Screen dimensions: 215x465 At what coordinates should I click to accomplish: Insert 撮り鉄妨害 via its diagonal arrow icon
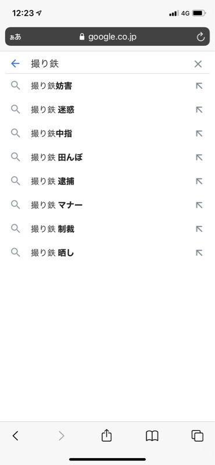tap(199, 86)
